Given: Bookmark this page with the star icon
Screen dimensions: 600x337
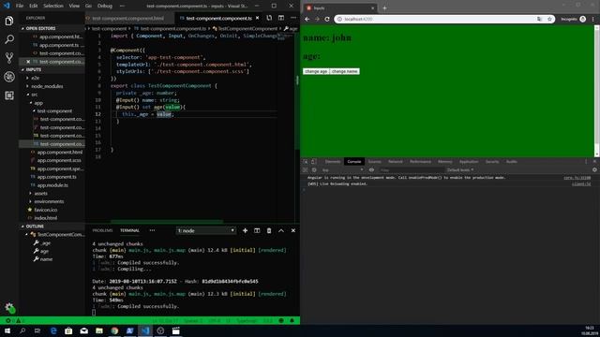Looking at the screenshot, I should click(549, 19).
